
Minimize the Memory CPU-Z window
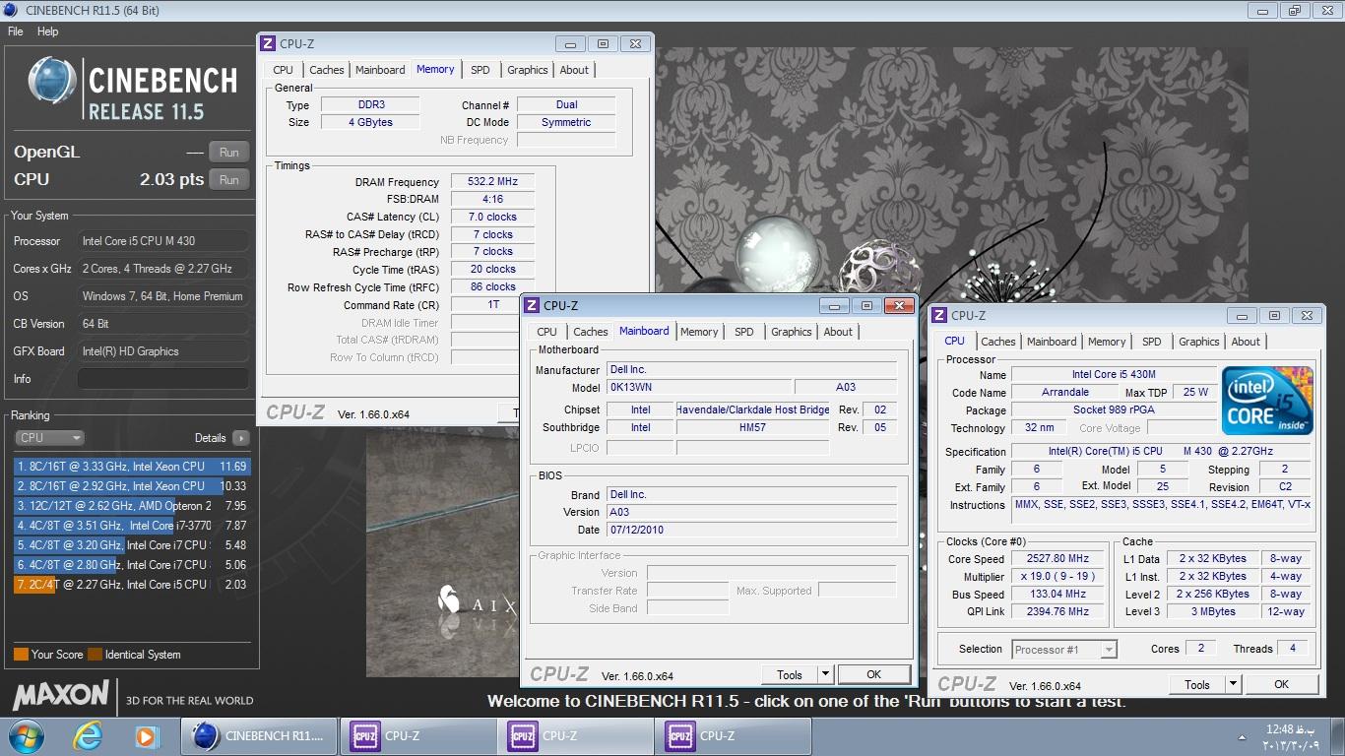pyautogui.click(x=570, y=43)
